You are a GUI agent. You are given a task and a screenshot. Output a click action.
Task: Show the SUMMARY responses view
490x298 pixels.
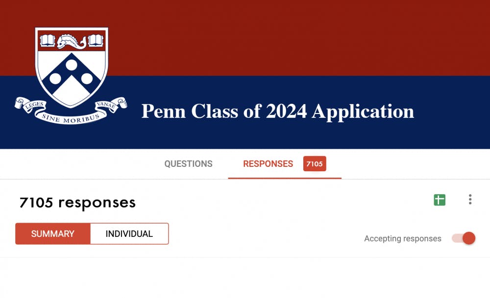pyautogui.click(x=53, y=234)
